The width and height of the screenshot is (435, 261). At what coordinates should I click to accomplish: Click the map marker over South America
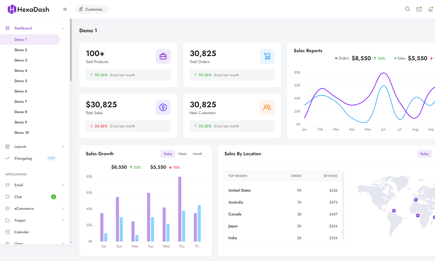[394, 211]
